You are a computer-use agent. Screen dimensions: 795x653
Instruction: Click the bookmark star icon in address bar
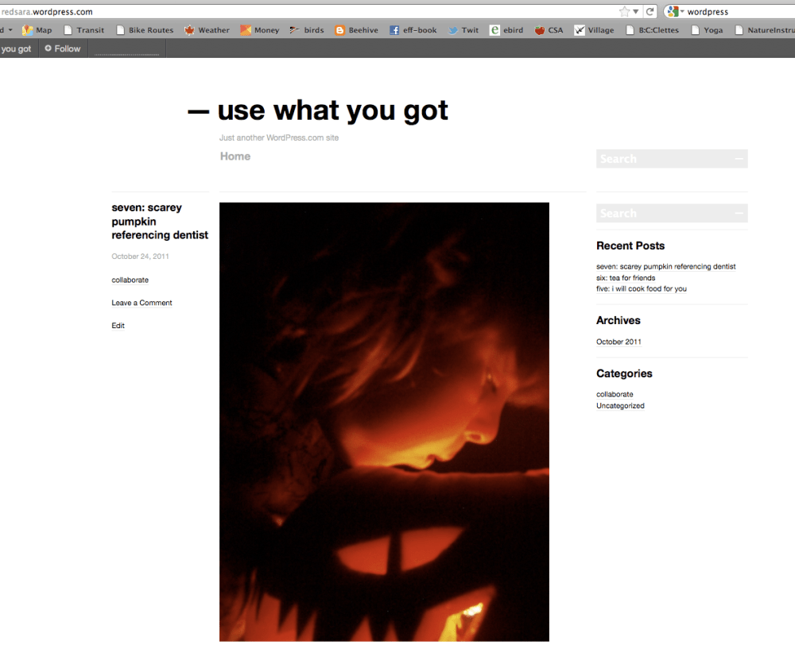(624, 12)
